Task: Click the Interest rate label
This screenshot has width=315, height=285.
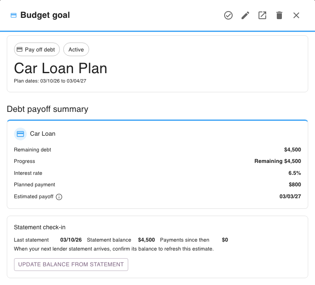Action: tap(28, 173)
